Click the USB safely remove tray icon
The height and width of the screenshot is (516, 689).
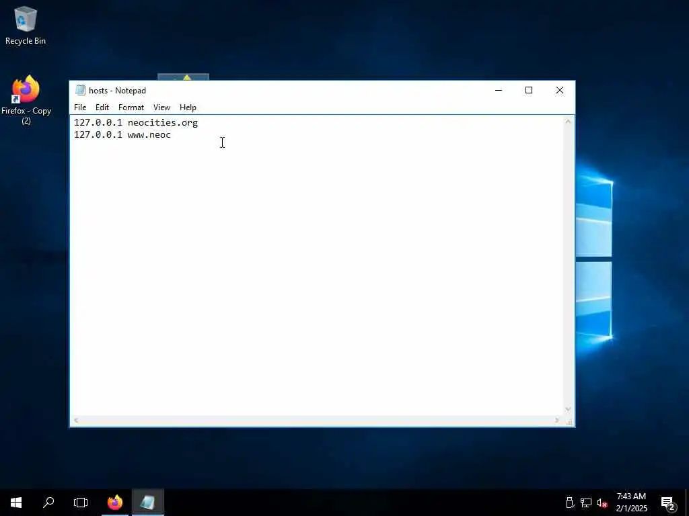pos(570,503)
